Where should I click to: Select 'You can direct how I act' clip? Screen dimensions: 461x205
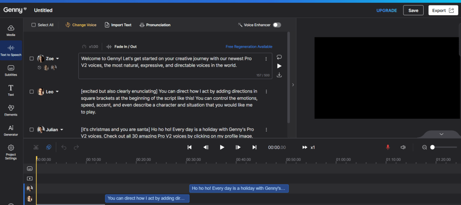[x=147, y=198]
